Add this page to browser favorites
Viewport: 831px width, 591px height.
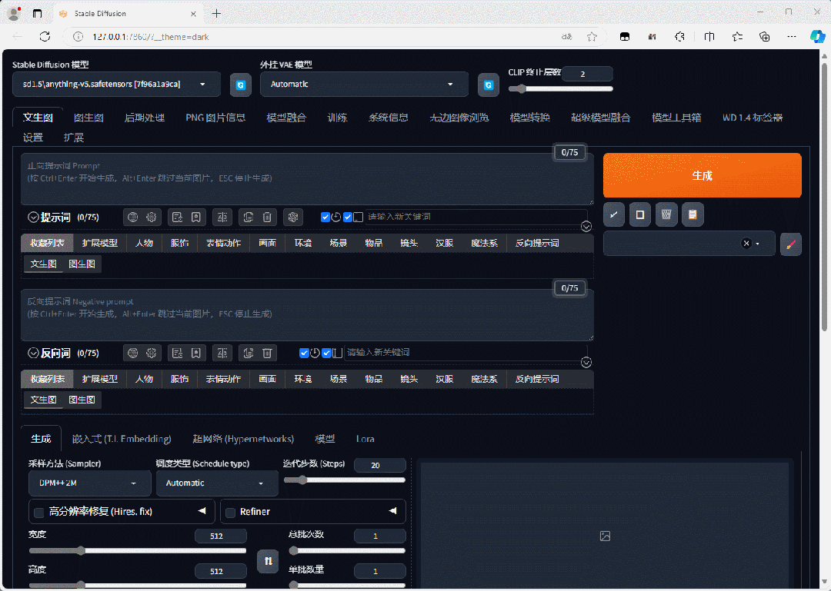point(592,37)
